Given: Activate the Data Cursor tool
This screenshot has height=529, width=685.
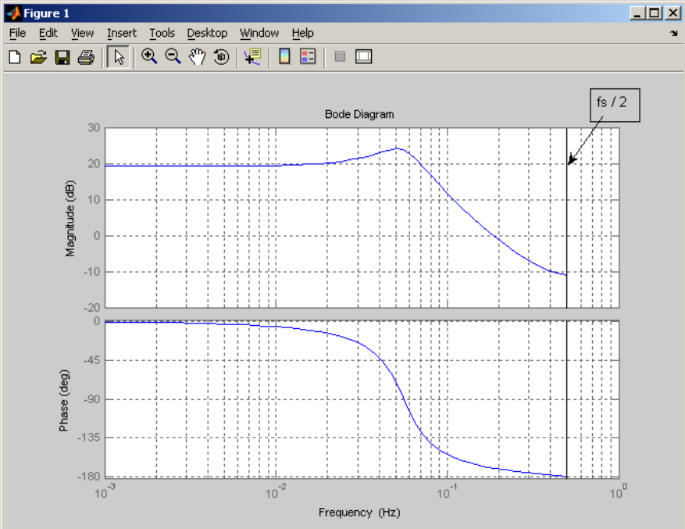Looking at the screenshot, I should [253, 57].
